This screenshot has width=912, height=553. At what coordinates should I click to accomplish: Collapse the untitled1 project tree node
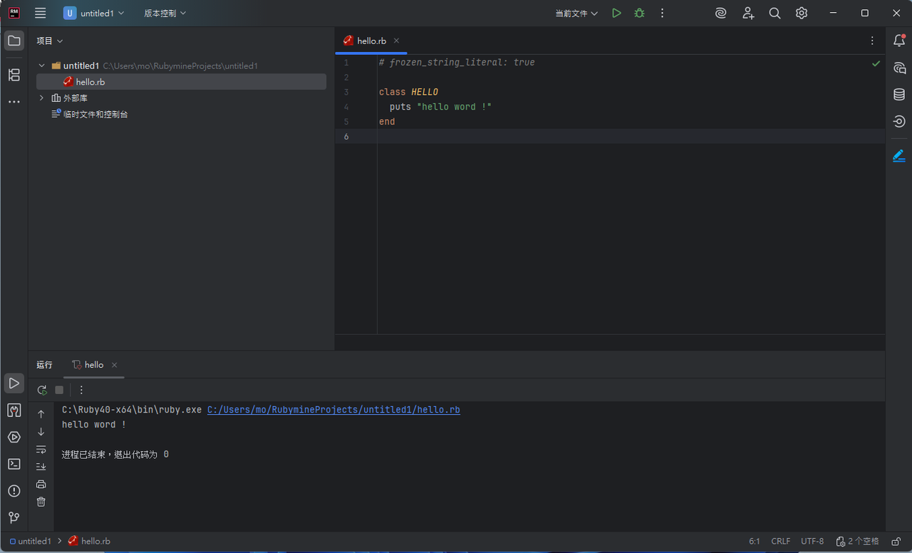point(42,66)
